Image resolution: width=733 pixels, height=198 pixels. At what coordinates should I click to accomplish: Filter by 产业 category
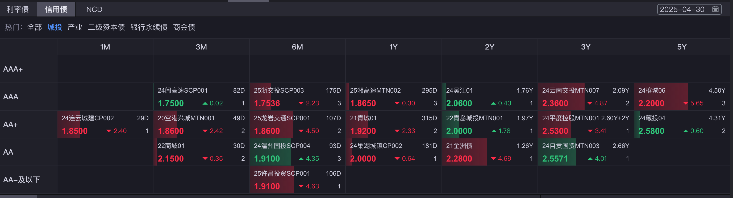75,27
